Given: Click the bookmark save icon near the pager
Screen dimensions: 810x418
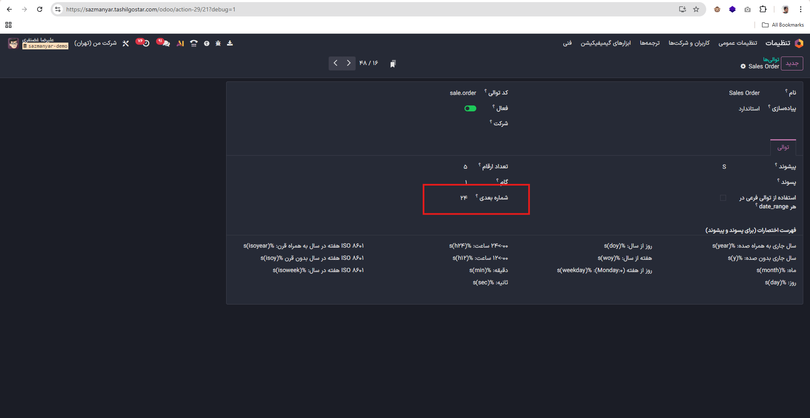Looking at the screenshot, I should tap(393, 64).
